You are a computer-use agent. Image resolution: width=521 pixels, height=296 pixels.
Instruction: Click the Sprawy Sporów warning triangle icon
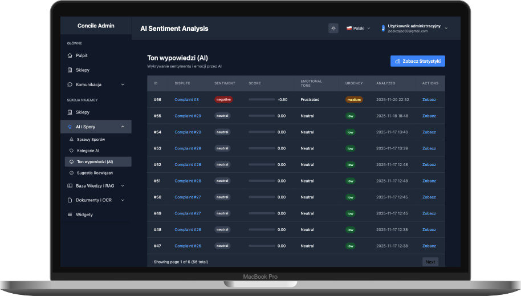[71, 139]
